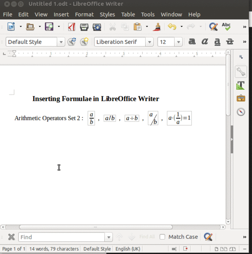Screen dimensions: 252x254
Task: Open the Window menu
Action: tap(171, 14)
